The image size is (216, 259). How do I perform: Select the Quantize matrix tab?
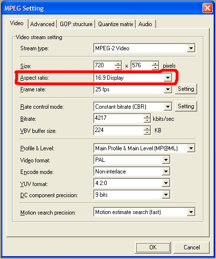pyautogui.click(x=115, y=24)
